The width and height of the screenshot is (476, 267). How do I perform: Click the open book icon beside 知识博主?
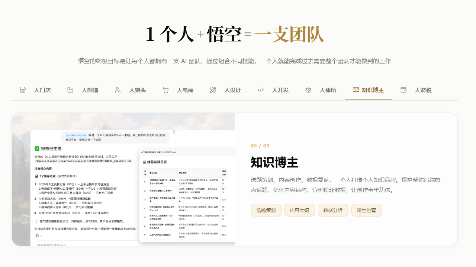(x=356, y=90)
